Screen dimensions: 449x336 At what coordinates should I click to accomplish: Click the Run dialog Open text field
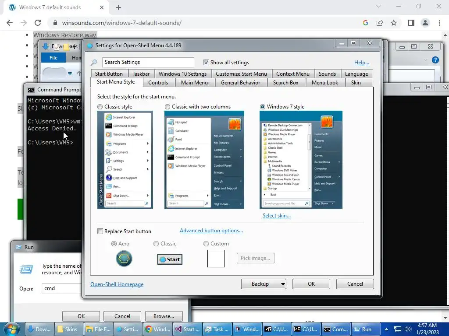pos(62,288)
